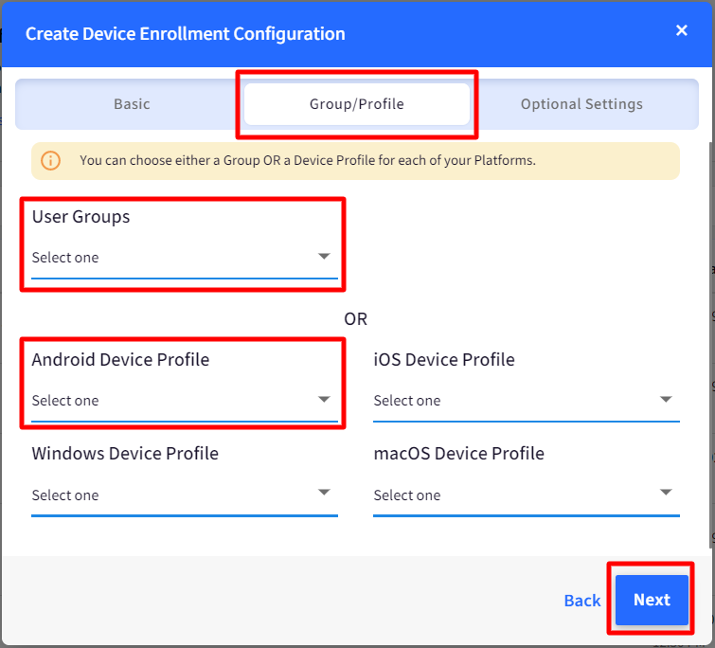This screenshot has height=648, width=715.
Task: Expand the Android Device Profile dropdown
Action: (x=185, y=401)
